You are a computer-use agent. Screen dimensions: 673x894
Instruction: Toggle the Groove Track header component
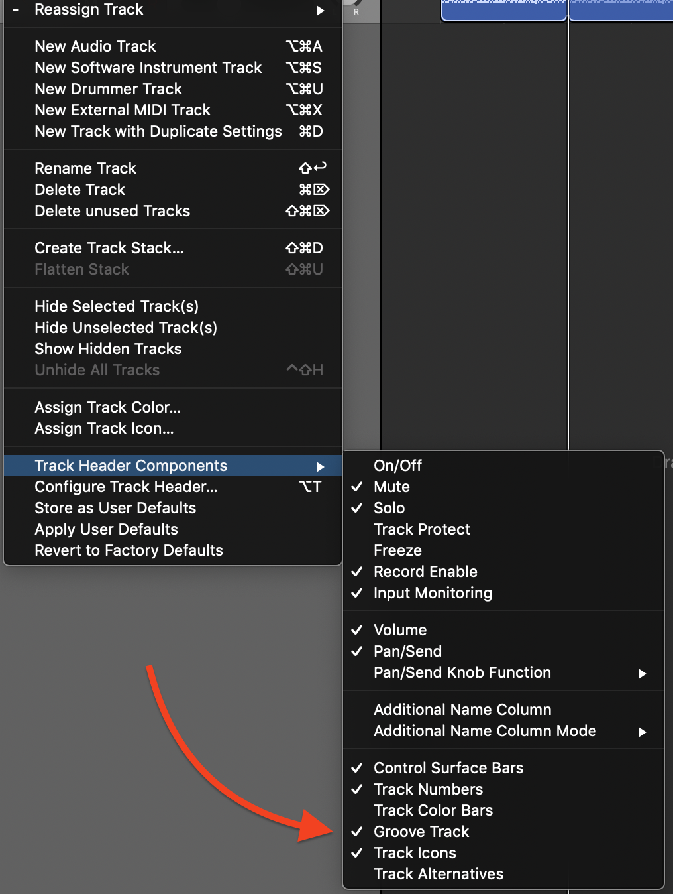pyautogui.click(x=421, y=832)
